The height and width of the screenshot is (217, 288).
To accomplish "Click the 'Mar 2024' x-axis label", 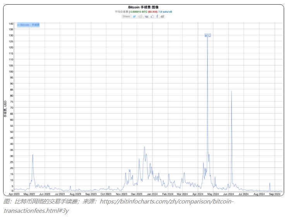I will (x=182, y=194).
